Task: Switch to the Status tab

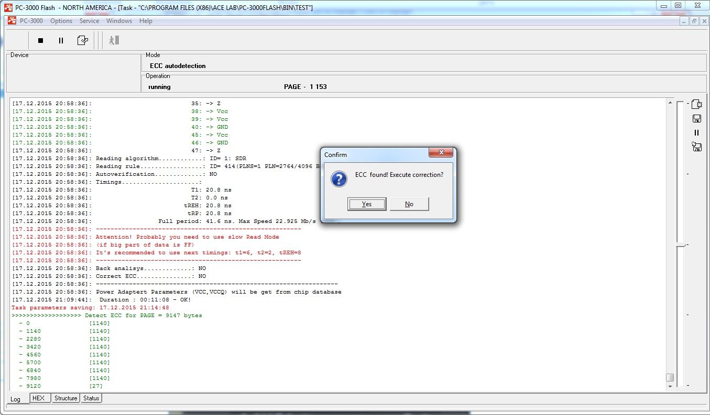Action: click(91, 398)
